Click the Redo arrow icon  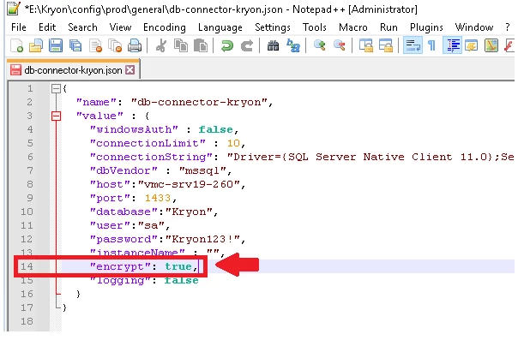click(x=247, y=45)
